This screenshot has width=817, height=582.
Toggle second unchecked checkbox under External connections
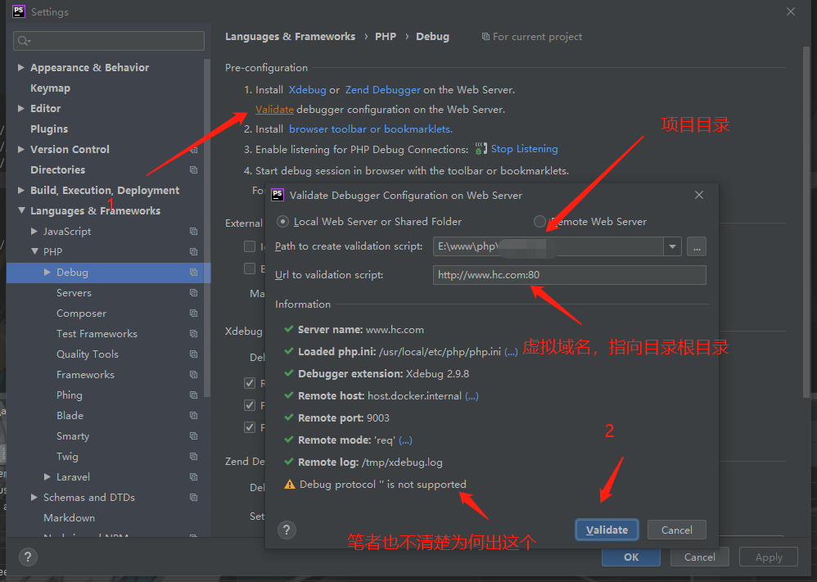(x=250, y=268)
